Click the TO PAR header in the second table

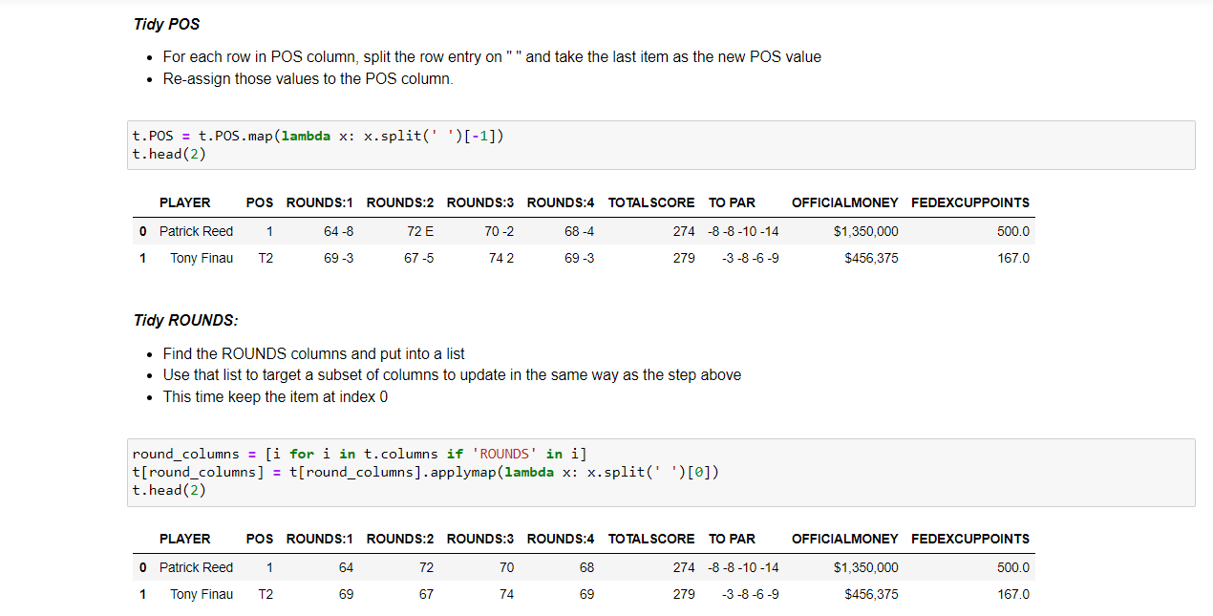pyautogui.click(x=732, y=539)
